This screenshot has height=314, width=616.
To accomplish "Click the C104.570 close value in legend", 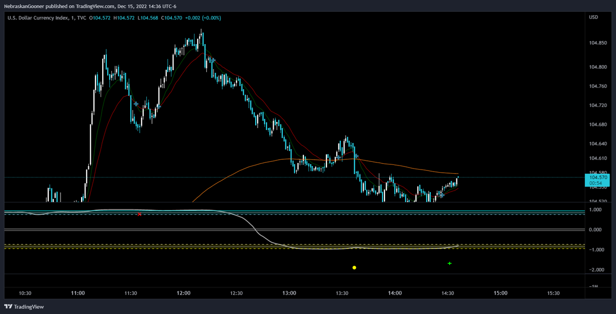I will 172,18.
